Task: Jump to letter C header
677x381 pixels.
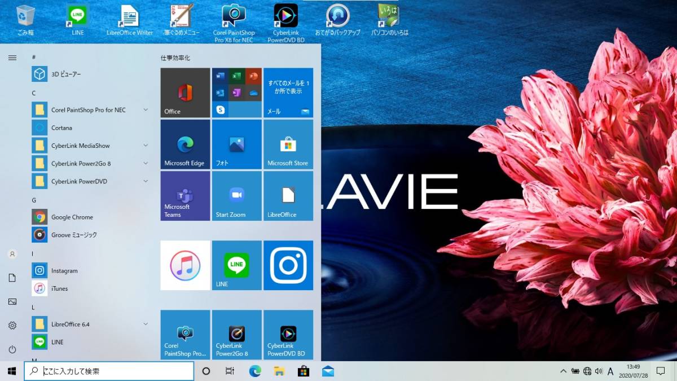Action: pyautogui.click(x=34, y=93)
